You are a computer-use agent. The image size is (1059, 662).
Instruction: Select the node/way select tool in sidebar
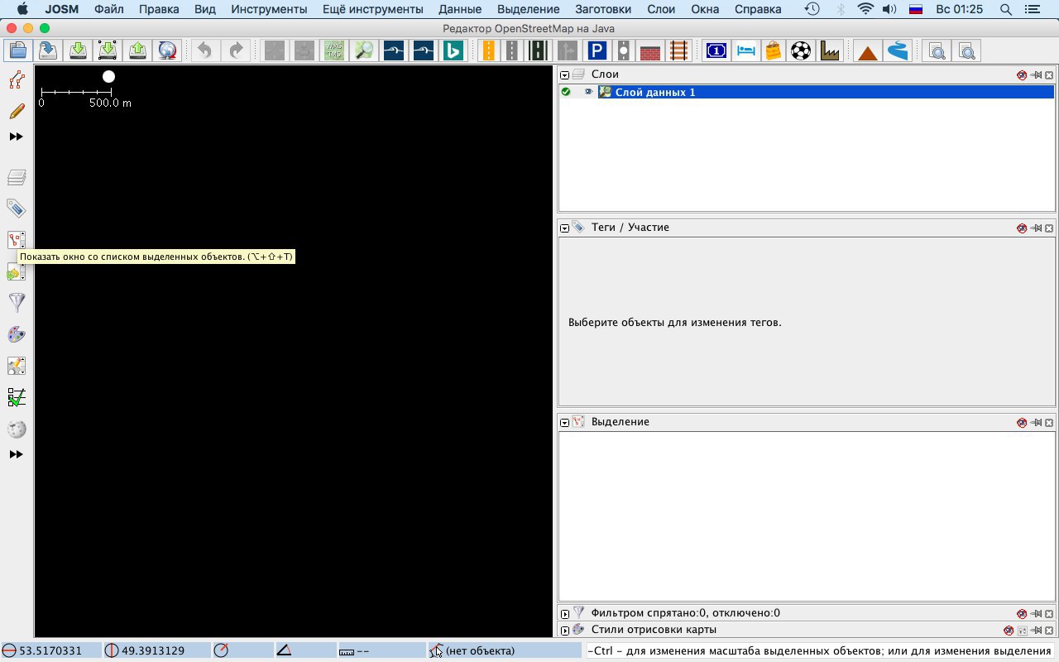[x=17, y=80]
